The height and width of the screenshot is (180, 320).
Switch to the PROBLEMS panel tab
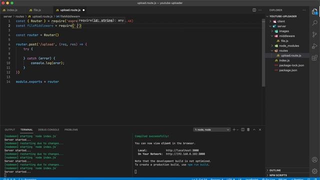[x=71, y=129]
